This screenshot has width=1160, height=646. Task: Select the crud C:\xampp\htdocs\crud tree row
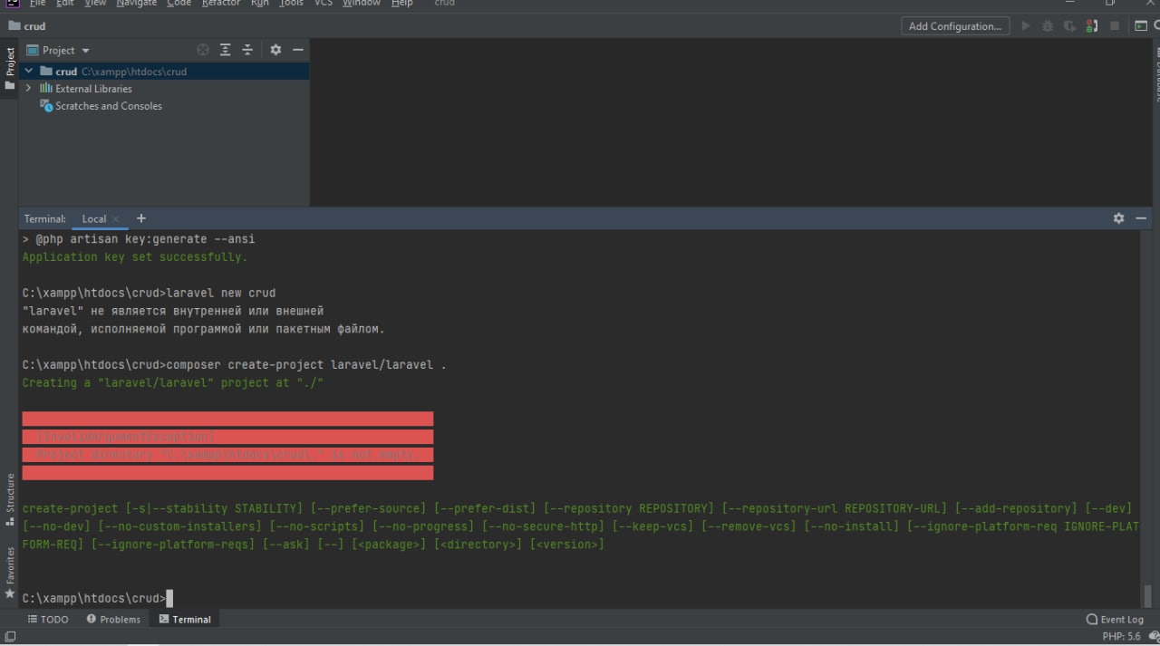tap(164, 71)
